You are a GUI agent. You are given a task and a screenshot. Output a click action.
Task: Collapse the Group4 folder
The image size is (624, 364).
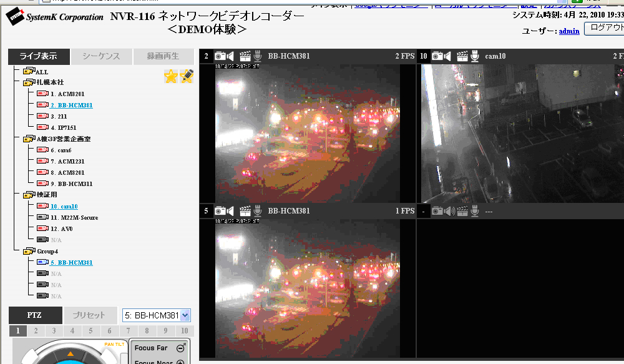29,251
